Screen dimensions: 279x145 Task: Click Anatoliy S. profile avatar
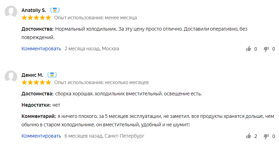11,11
